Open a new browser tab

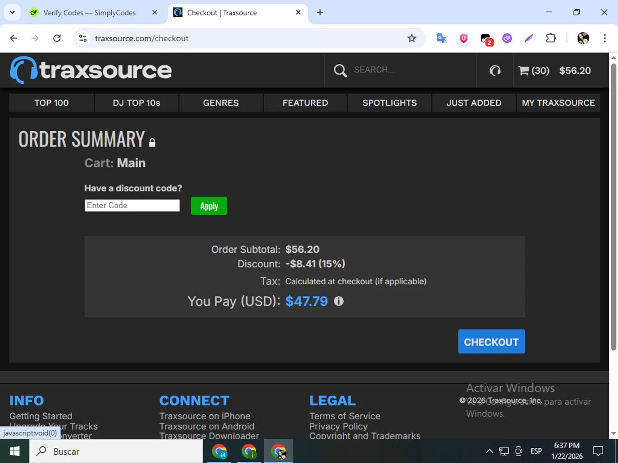(320, 12)
